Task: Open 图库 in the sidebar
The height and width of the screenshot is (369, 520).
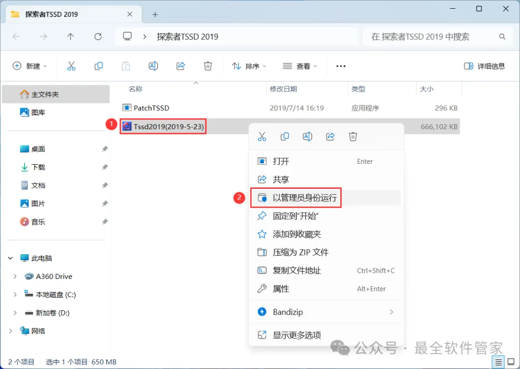Action: tap(56, 113)
